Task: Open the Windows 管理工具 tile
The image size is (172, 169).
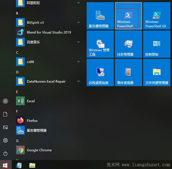Action: 100,44
